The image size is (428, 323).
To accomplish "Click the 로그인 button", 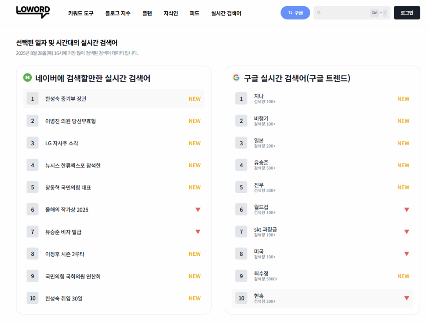I will point(406,13).
